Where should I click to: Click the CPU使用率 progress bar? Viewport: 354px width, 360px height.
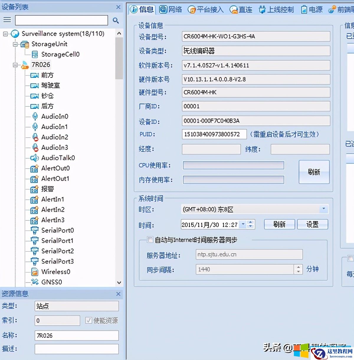coord(233,165)
